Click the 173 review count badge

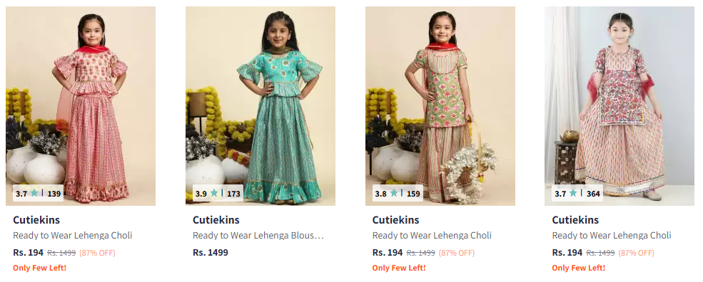point(233,194)
